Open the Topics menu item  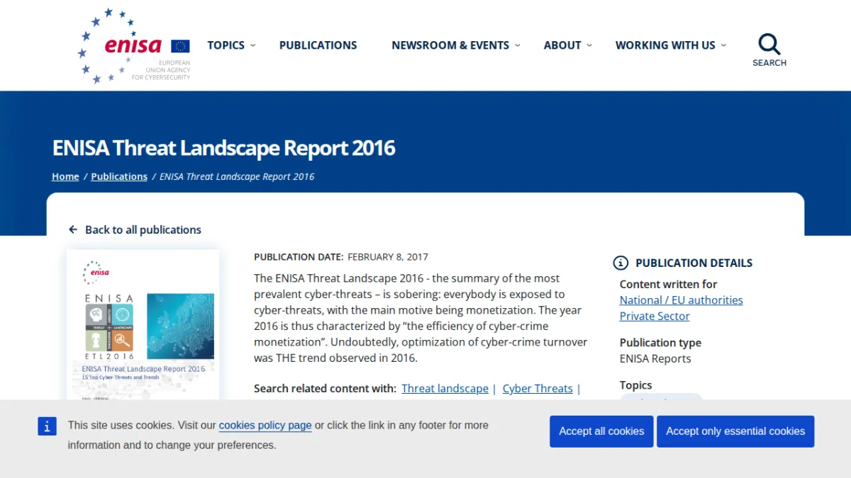click(226, 45)
